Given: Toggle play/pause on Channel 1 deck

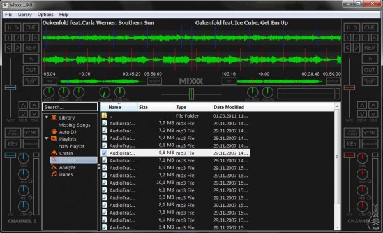Looking at the screenshot, I should 13,27.
